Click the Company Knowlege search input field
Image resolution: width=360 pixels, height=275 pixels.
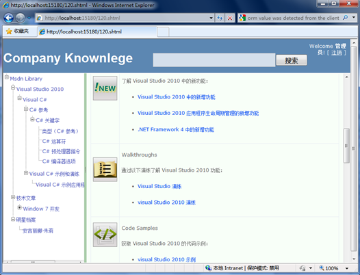click(214, 60)
